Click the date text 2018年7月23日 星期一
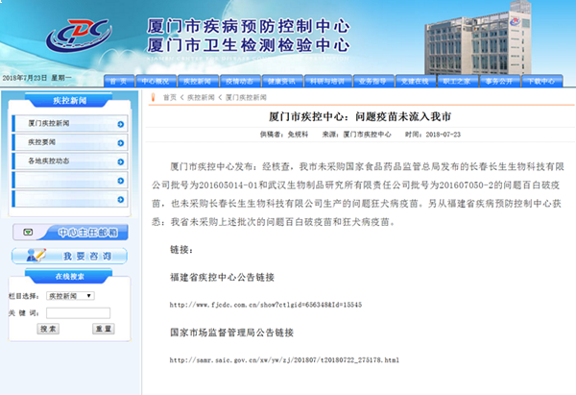This screenshot has height=395, width=576. click(37, 78)
